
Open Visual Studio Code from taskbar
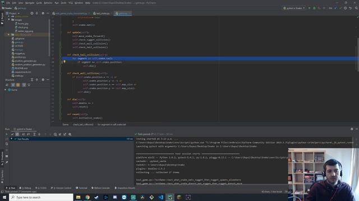(161, 197)
